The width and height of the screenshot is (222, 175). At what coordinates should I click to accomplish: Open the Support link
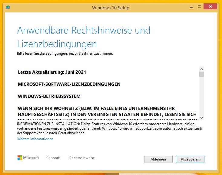point(53,158)
